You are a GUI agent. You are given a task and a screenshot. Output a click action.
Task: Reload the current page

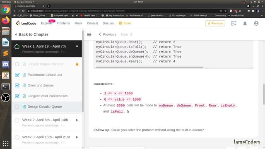tap(23, 11)
